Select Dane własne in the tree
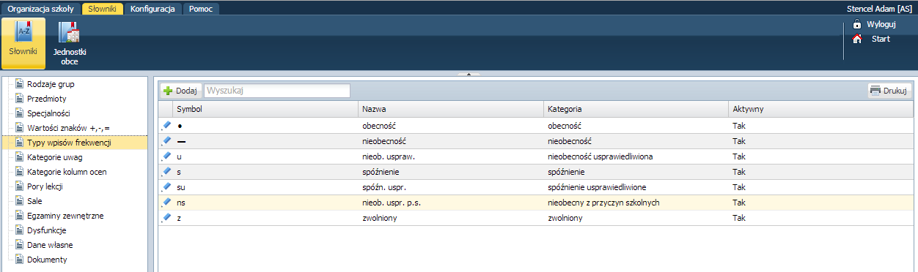The image size is (918, 272). [50, 245]
